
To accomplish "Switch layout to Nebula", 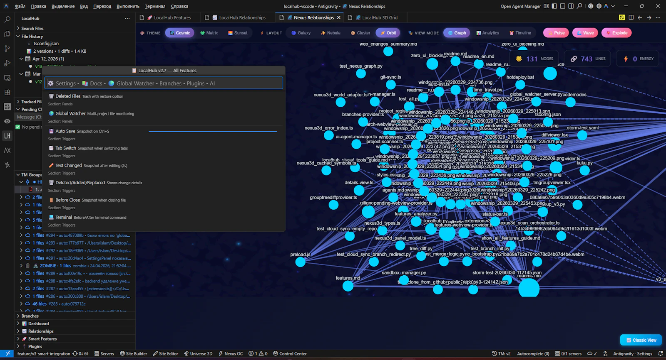I will [x=331, y=33].
